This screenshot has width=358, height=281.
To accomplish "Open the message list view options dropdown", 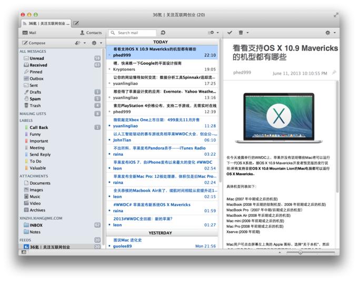I will click(213, 33).
